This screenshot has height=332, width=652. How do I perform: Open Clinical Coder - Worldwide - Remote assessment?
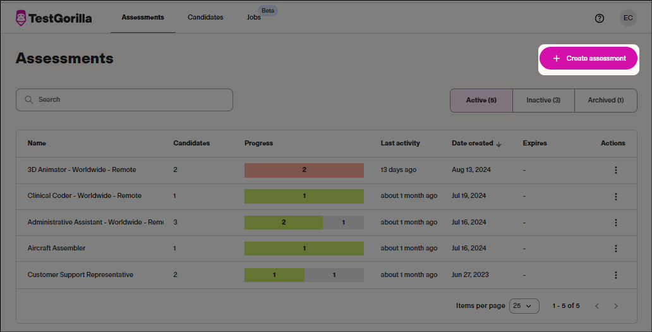[x=85, y=195]
